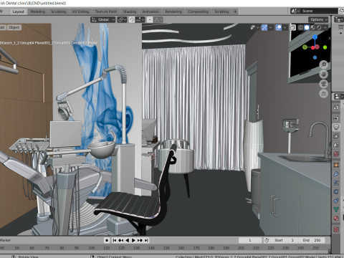
Task: Select material preview shading
Action: (313, 28)
